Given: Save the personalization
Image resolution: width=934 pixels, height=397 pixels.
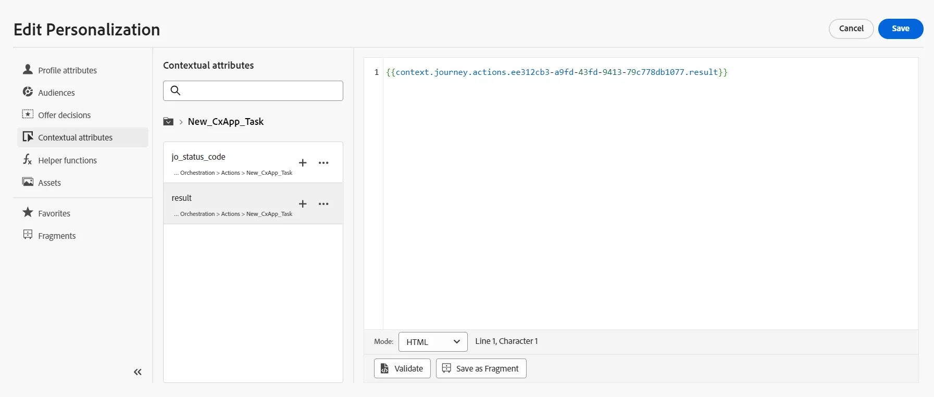Looking at the screenshot, I should point(901,29).
